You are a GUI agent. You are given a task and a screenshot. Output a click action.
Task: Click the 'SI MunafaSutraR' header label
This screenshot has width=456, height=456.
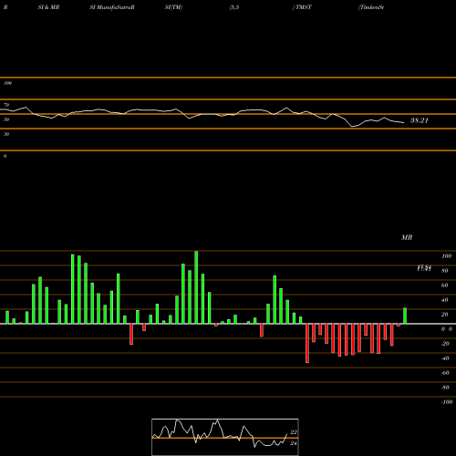coord(112,7)
